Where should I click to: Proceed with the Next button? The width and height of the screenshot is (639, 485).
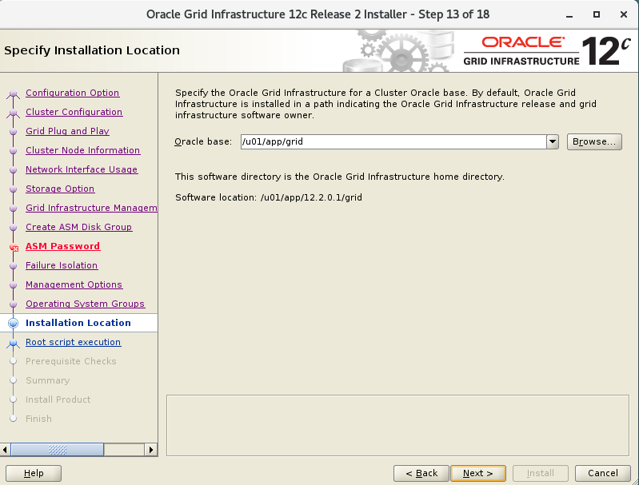[478, 473]
